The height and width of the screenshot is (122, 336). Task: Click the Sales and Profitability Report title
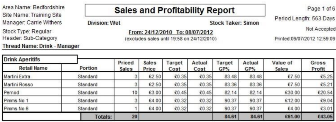[x=175, y=10]
